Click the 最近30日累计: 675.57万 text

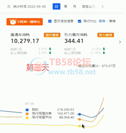tap(97, 66)
